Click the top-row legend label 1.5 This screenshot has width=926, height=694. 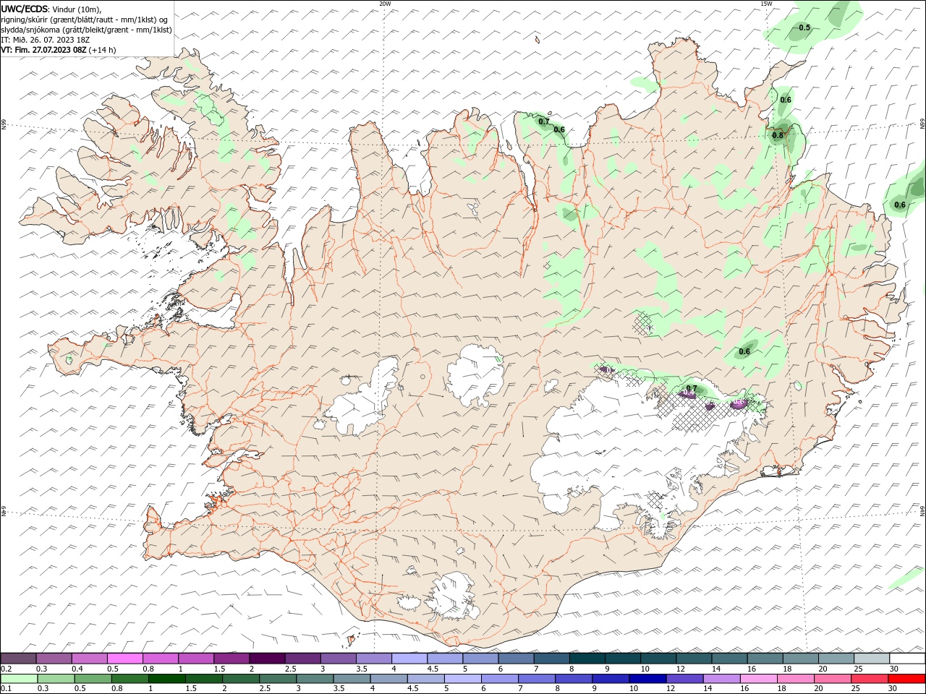click(x=219, y=669)
